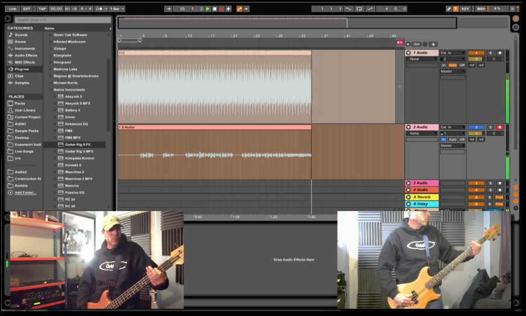526x316 pixels.
Task: Click the 80.00 tempo field
Action: [x=56, y=8]
